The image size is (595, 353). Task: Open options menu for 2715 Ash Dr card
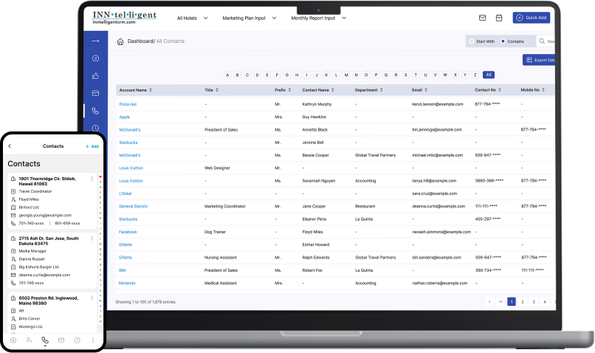click(92, 238)
